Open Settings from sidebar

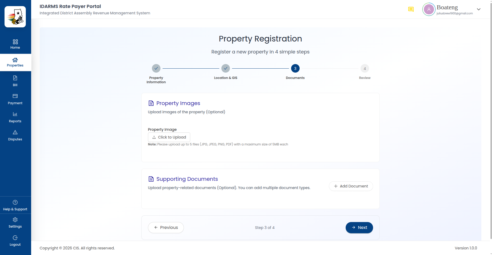15,223
